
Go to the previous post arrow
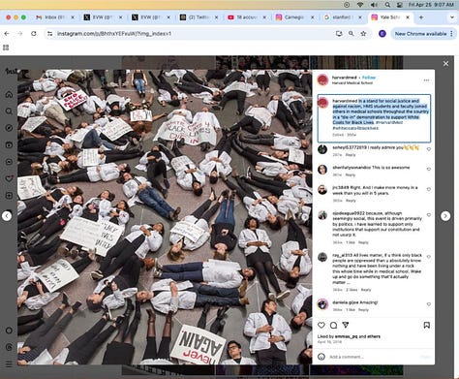tap(7, 216)
